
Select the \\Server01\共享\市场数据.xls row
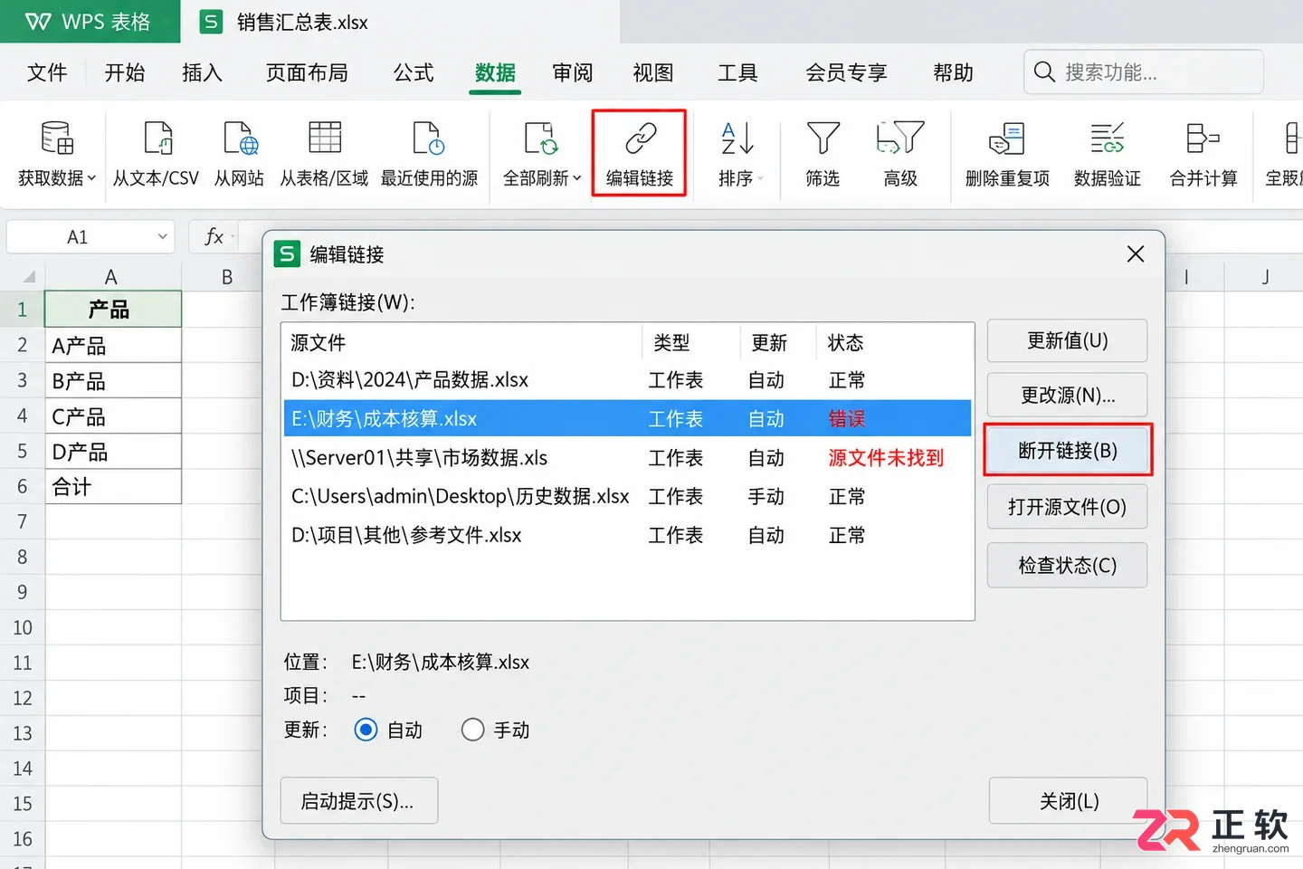(x=627, y=458)
